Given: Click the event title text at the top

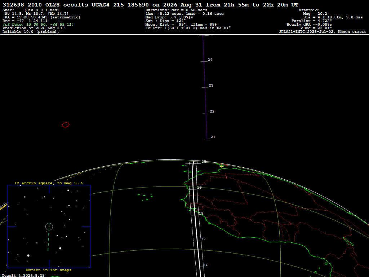Looking at the screenshot, I should click(x=151, y=5).
